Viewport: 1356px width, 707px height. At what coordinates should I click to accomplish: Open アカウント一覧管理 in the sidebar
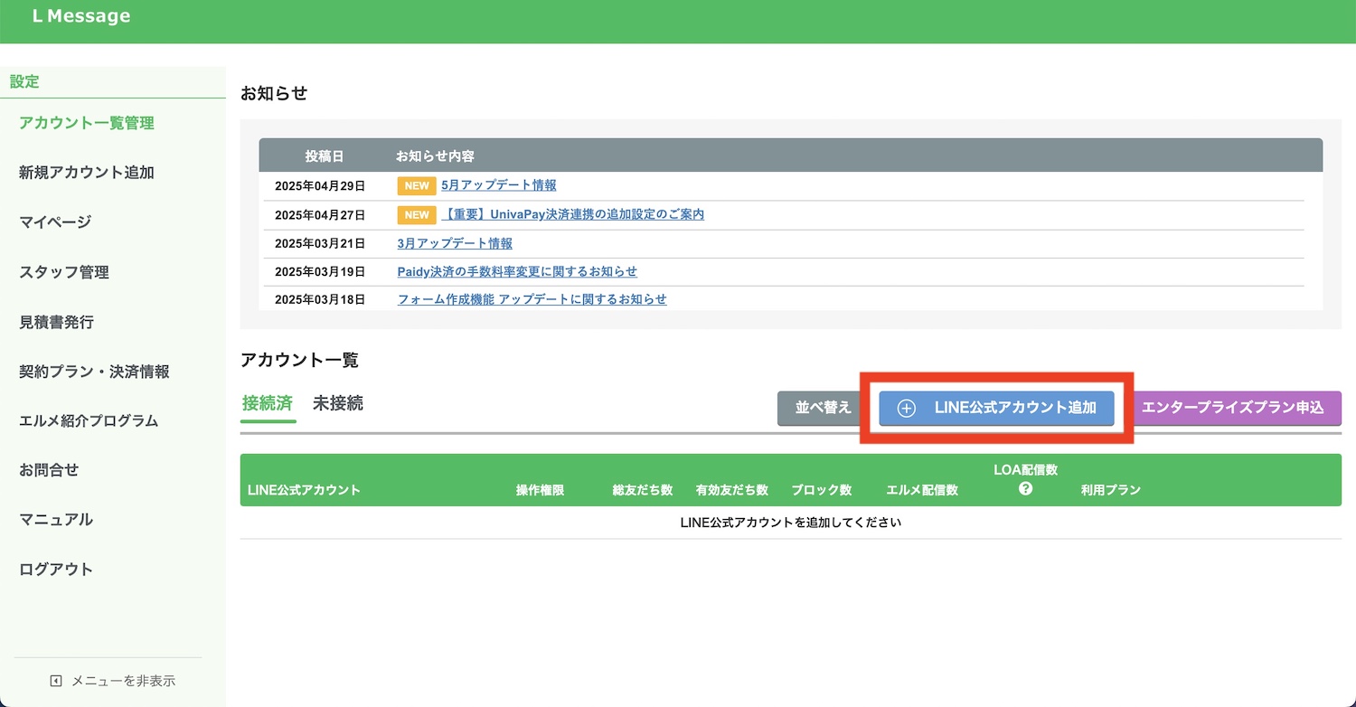point(87,123)
